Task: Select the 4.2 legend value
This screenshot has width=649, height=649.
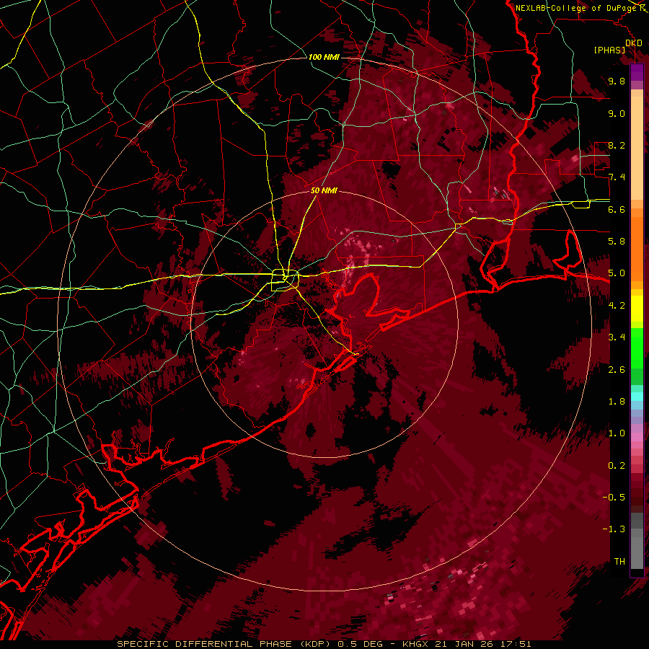Action: tap(617, 306)
